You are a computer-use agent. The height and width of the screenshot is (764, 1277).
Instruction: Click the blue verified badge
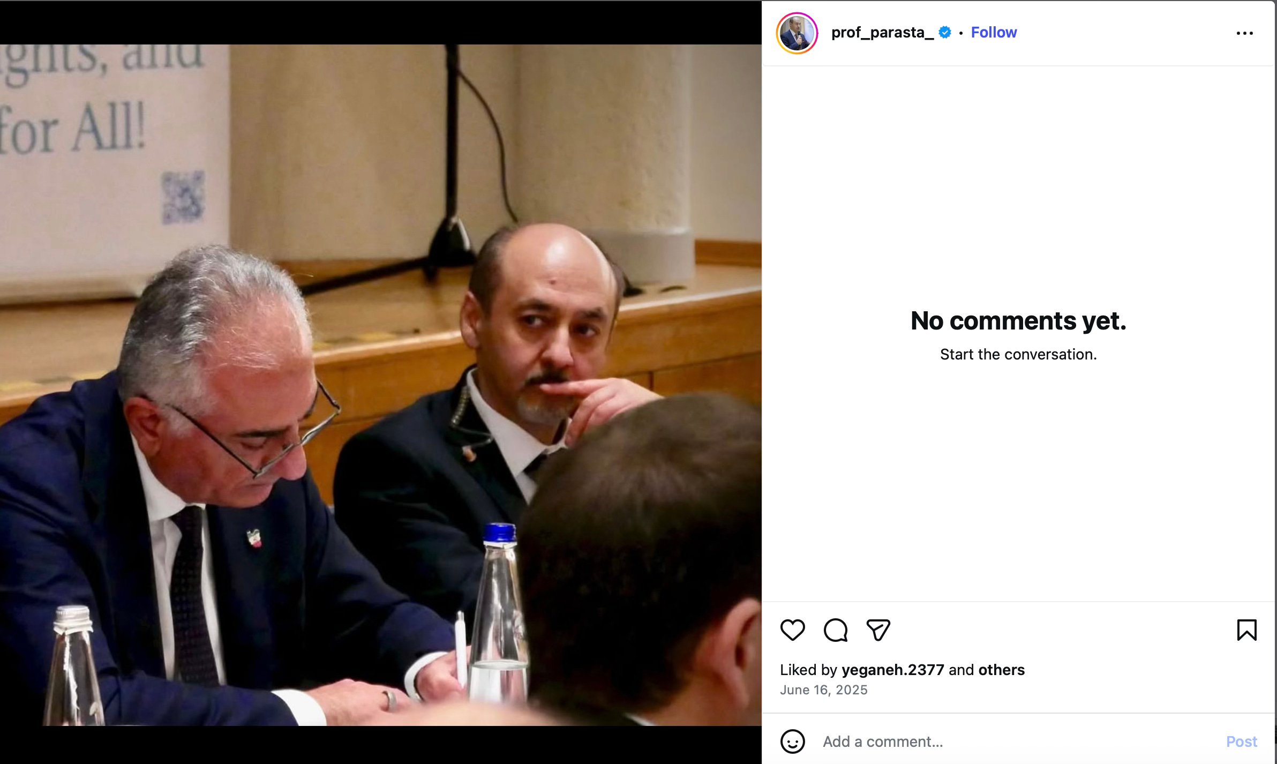945,33
